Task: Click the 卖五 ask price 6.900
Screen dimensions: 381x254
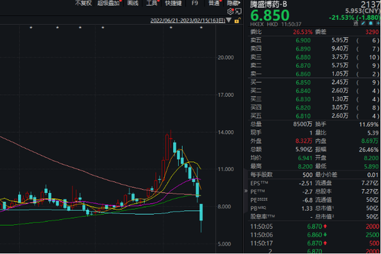Action: tap(303, 41)
